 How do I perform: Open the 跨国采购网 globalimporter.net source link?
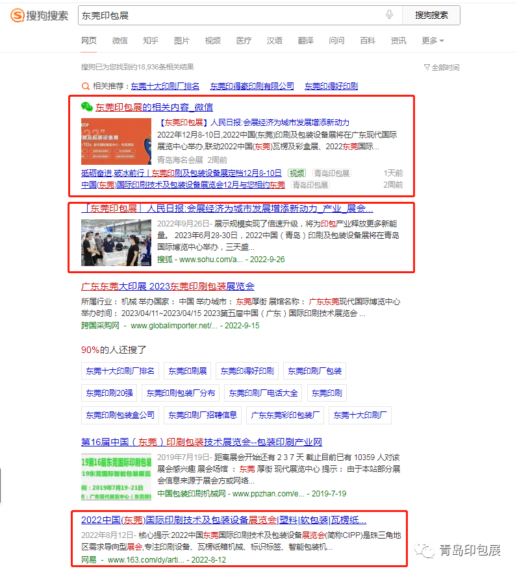[170, 326]
